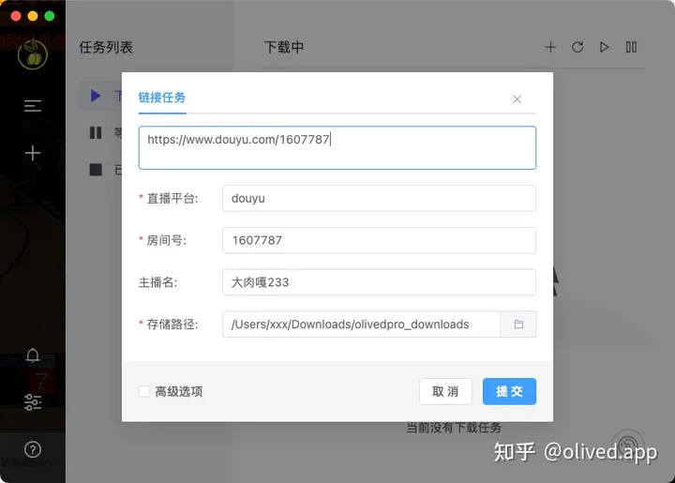Screen dimensions: 675x483
Task: Open the notifications bell icon
Action: tap(33, 355)
